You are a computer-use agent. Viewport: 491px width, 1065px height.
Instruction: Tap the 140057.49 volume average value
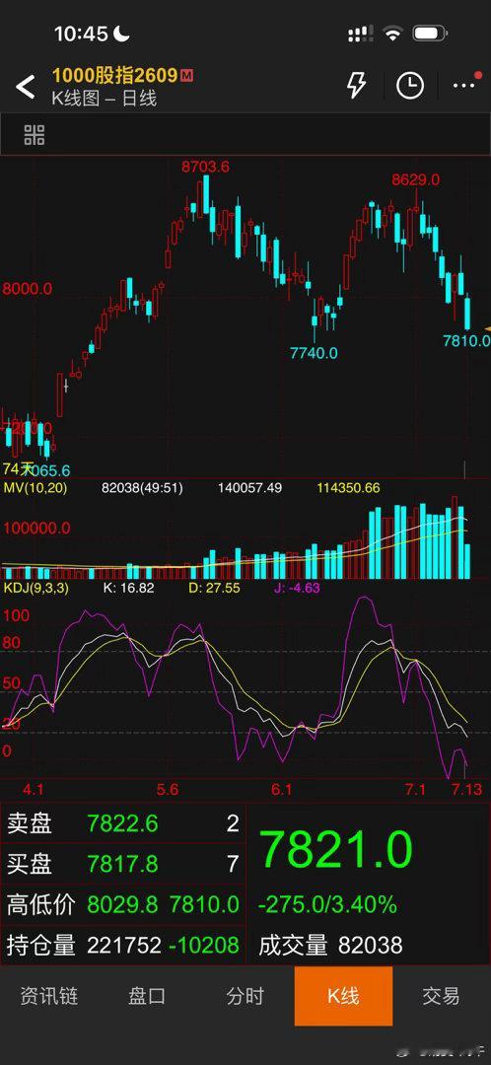point(249,488)
